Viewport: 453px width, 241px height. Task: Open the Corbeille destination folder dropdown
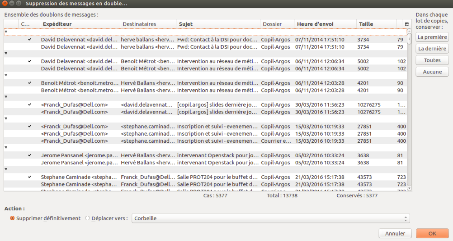270,218
